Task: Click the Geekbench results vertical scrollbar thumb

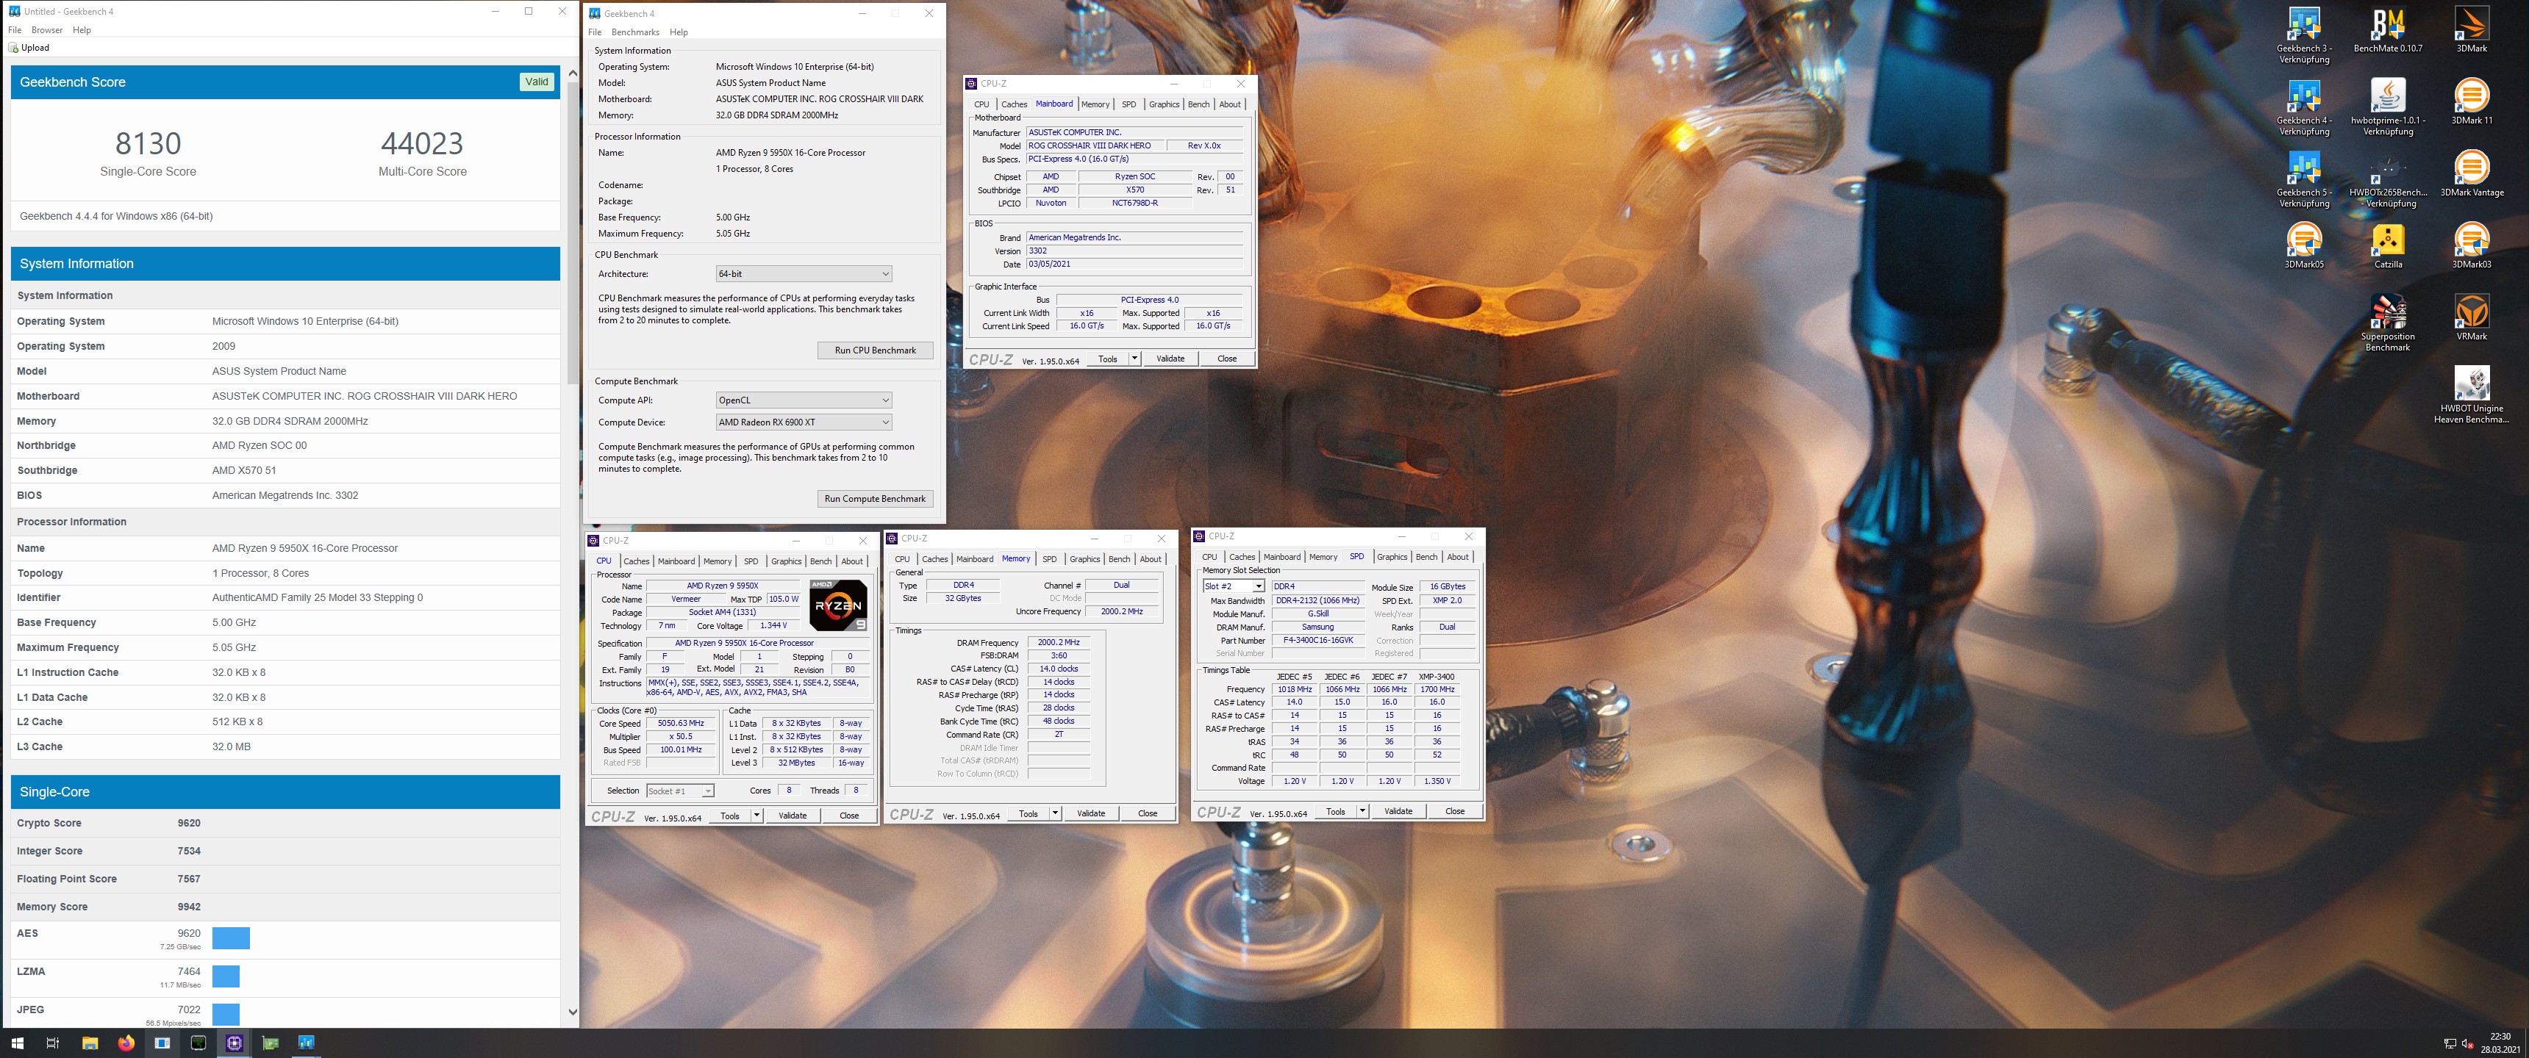Action: [573, 233]
